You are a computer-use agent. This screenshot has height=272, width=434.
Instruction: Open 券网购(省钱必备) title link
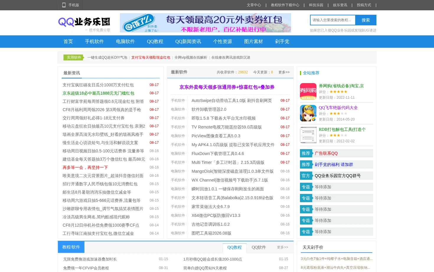pyautogui.click(x=341, y=86)
